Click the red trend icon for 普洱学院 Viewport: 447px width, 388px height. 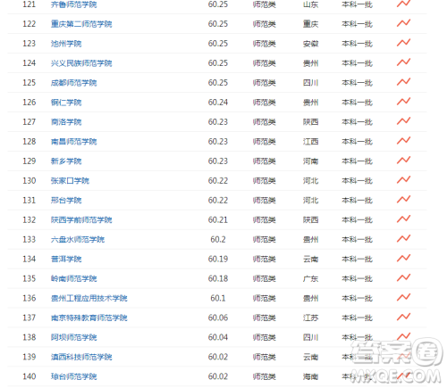point(403,259)
